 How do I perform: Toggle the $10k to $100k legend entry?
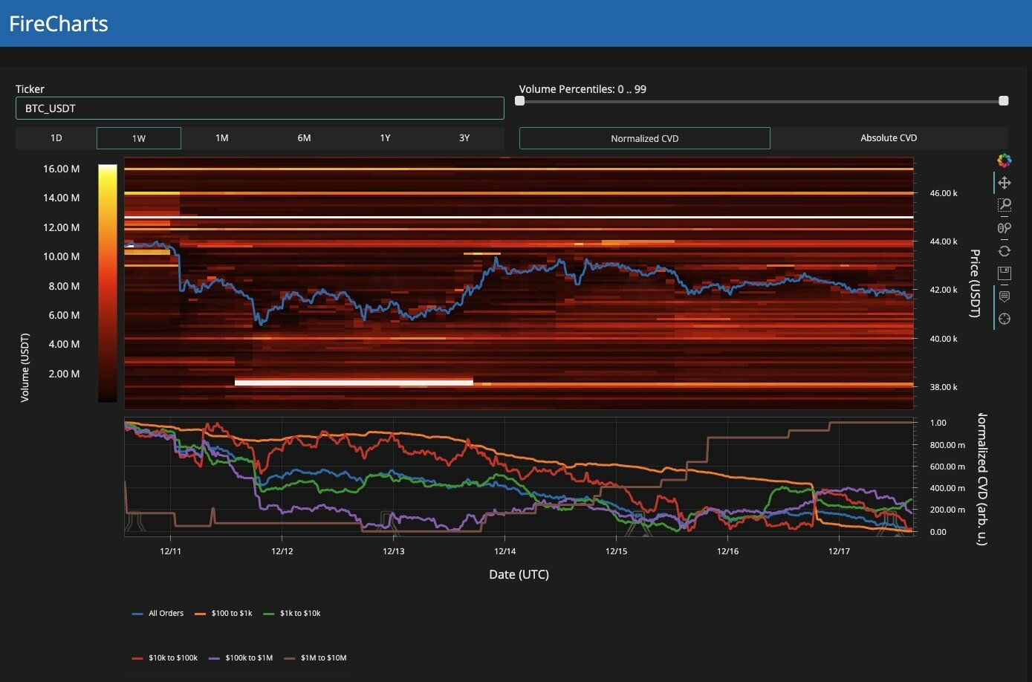click(x=165, y=658)
